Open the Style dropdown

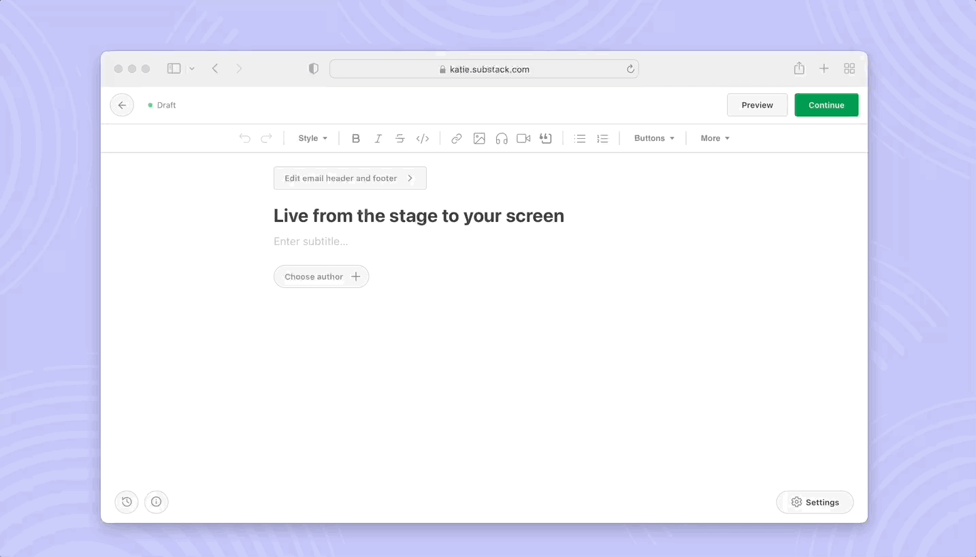click(312, 138)
